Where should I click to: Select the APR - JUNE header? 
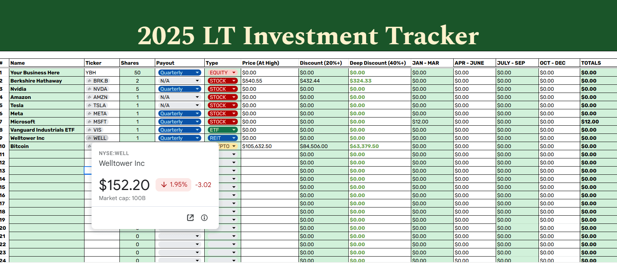[x=475, y=63]
